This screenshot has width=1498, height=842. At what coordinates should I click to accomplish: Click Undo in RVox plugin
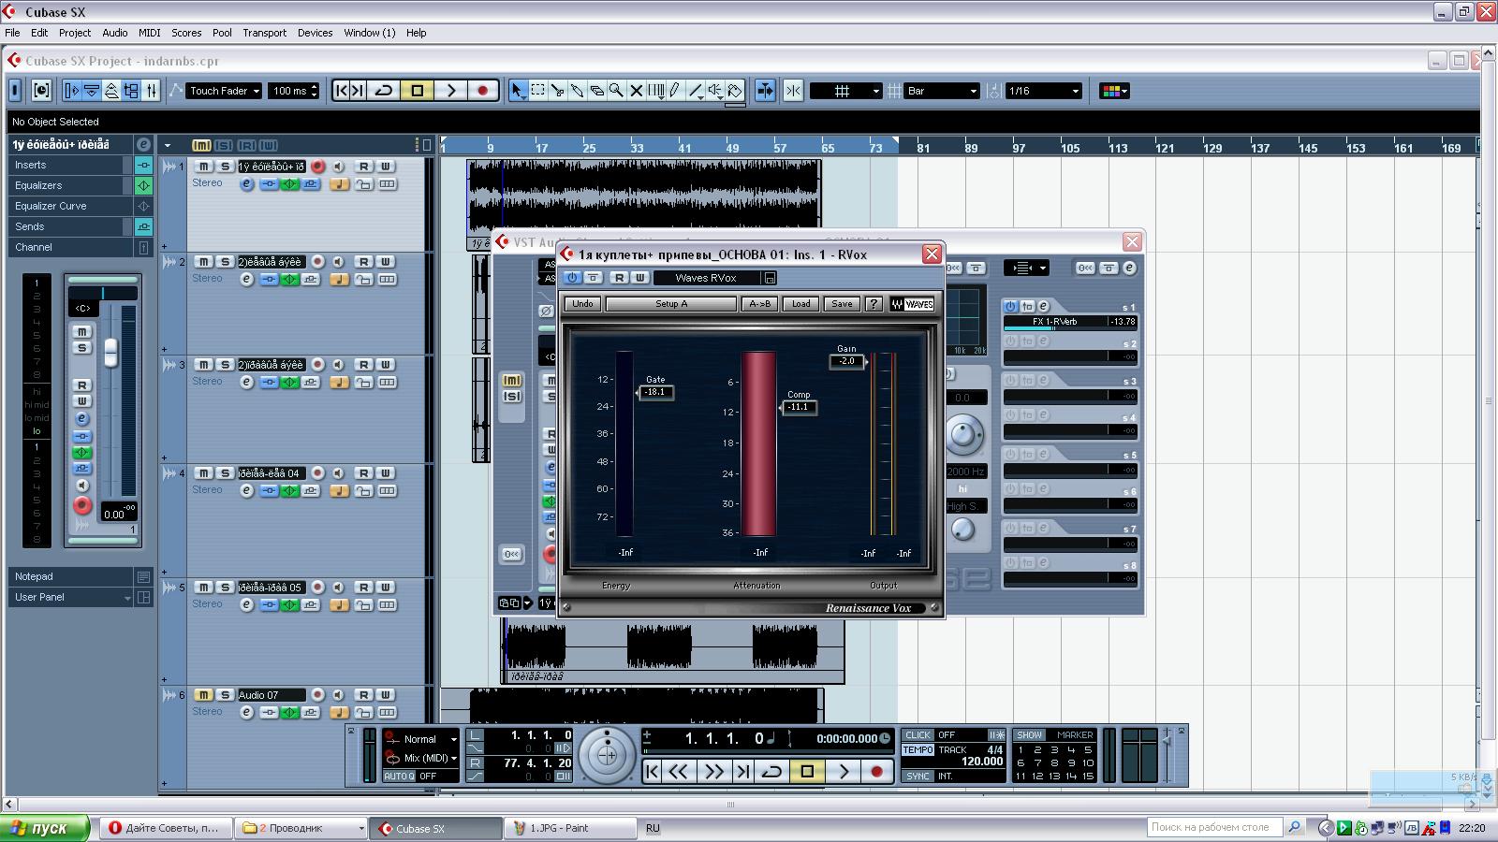tap(582, 304)
